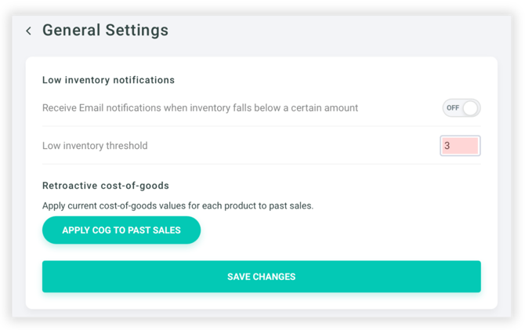Image resolution: width=525 pixels, height=330 pixels.
Task: Click the Low inventory threshold label
Action: pos(95,146)
